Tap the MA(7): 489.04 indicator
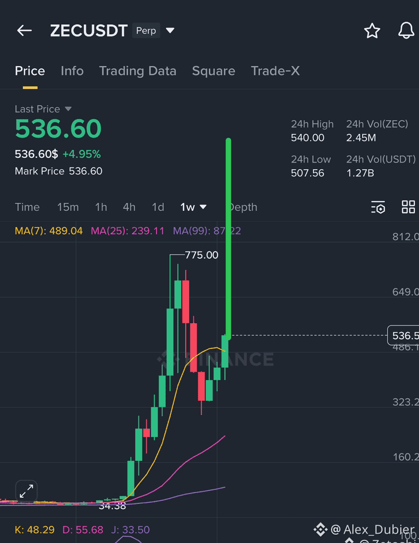This screenshot has width=419, height=543. [49, 231]
